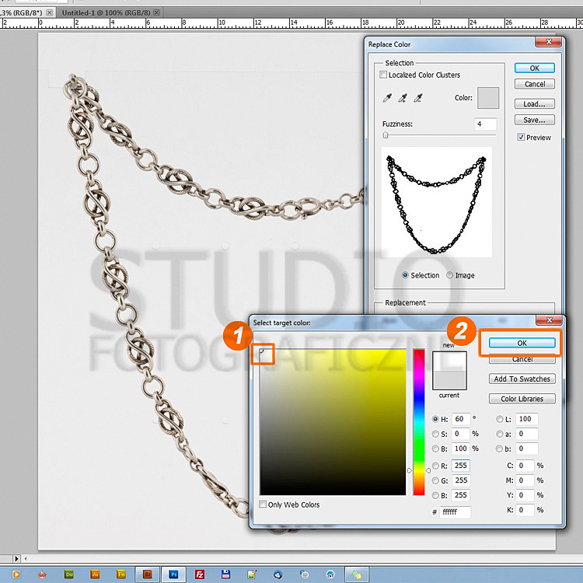Open FileZilla from the taskbar
This screenshot has width=583, height=583.
coord(198,574)
